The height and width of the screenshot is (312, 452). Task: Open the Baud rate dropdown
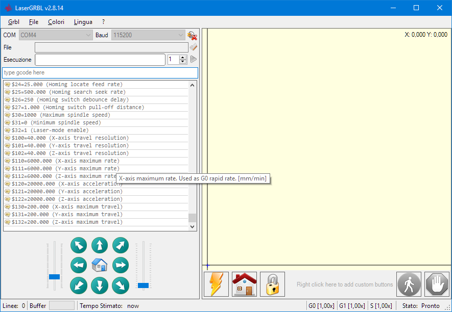tap(148, 35)
